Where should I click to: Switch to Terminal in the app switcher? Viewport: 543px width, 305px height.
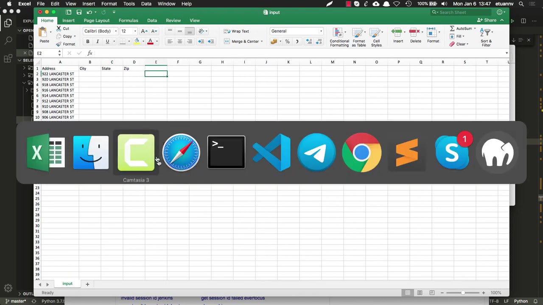tap(226, 152)
